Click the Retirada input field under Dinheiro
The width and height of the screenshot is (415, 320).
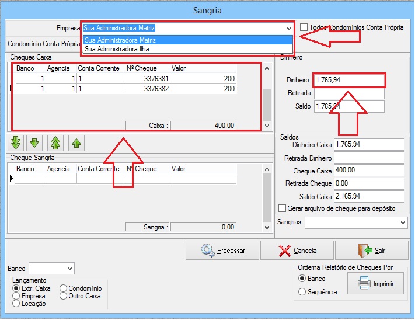pos(349,93)
